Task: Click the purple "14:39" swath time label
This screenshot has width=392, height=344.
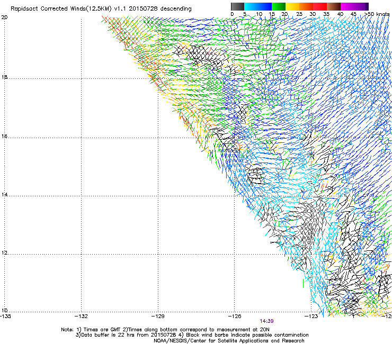Action: click(266, 321)
